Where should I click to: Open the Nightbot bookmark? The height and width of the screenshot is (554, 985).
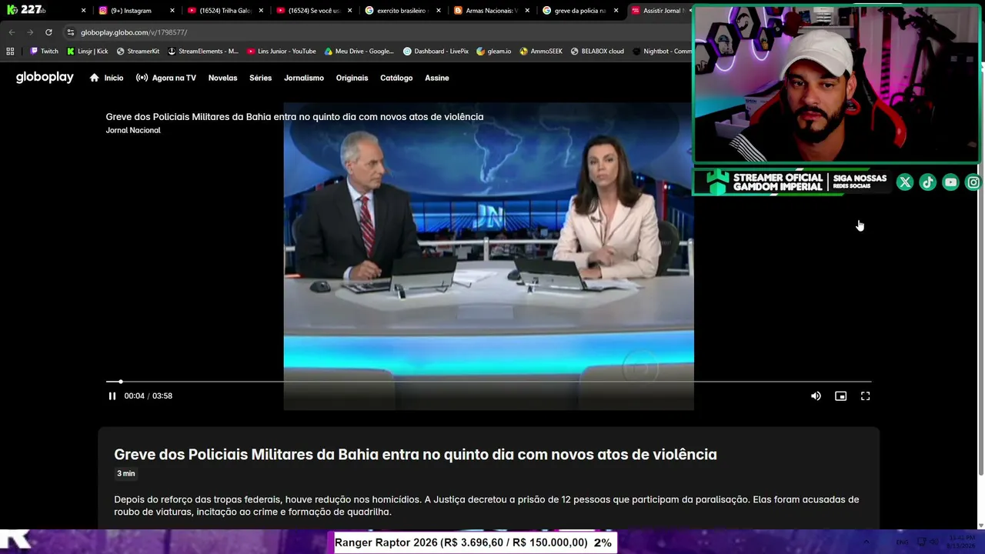pyautogui.click(x=662, y=52)
